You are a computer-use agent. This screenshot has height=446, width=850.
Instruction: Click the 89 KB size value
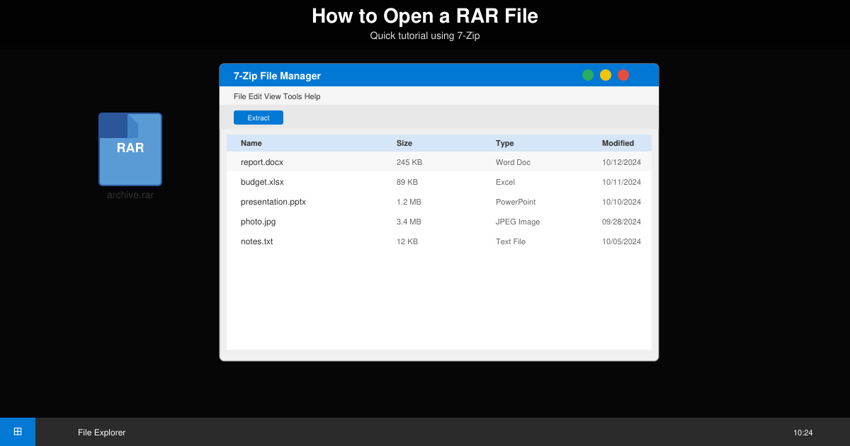(407, 182)
